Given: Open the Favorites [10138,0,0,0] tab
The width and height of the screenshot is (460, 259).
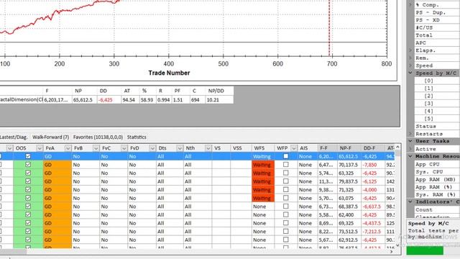Looking at the screenshot, I should [x=98, y=137].
